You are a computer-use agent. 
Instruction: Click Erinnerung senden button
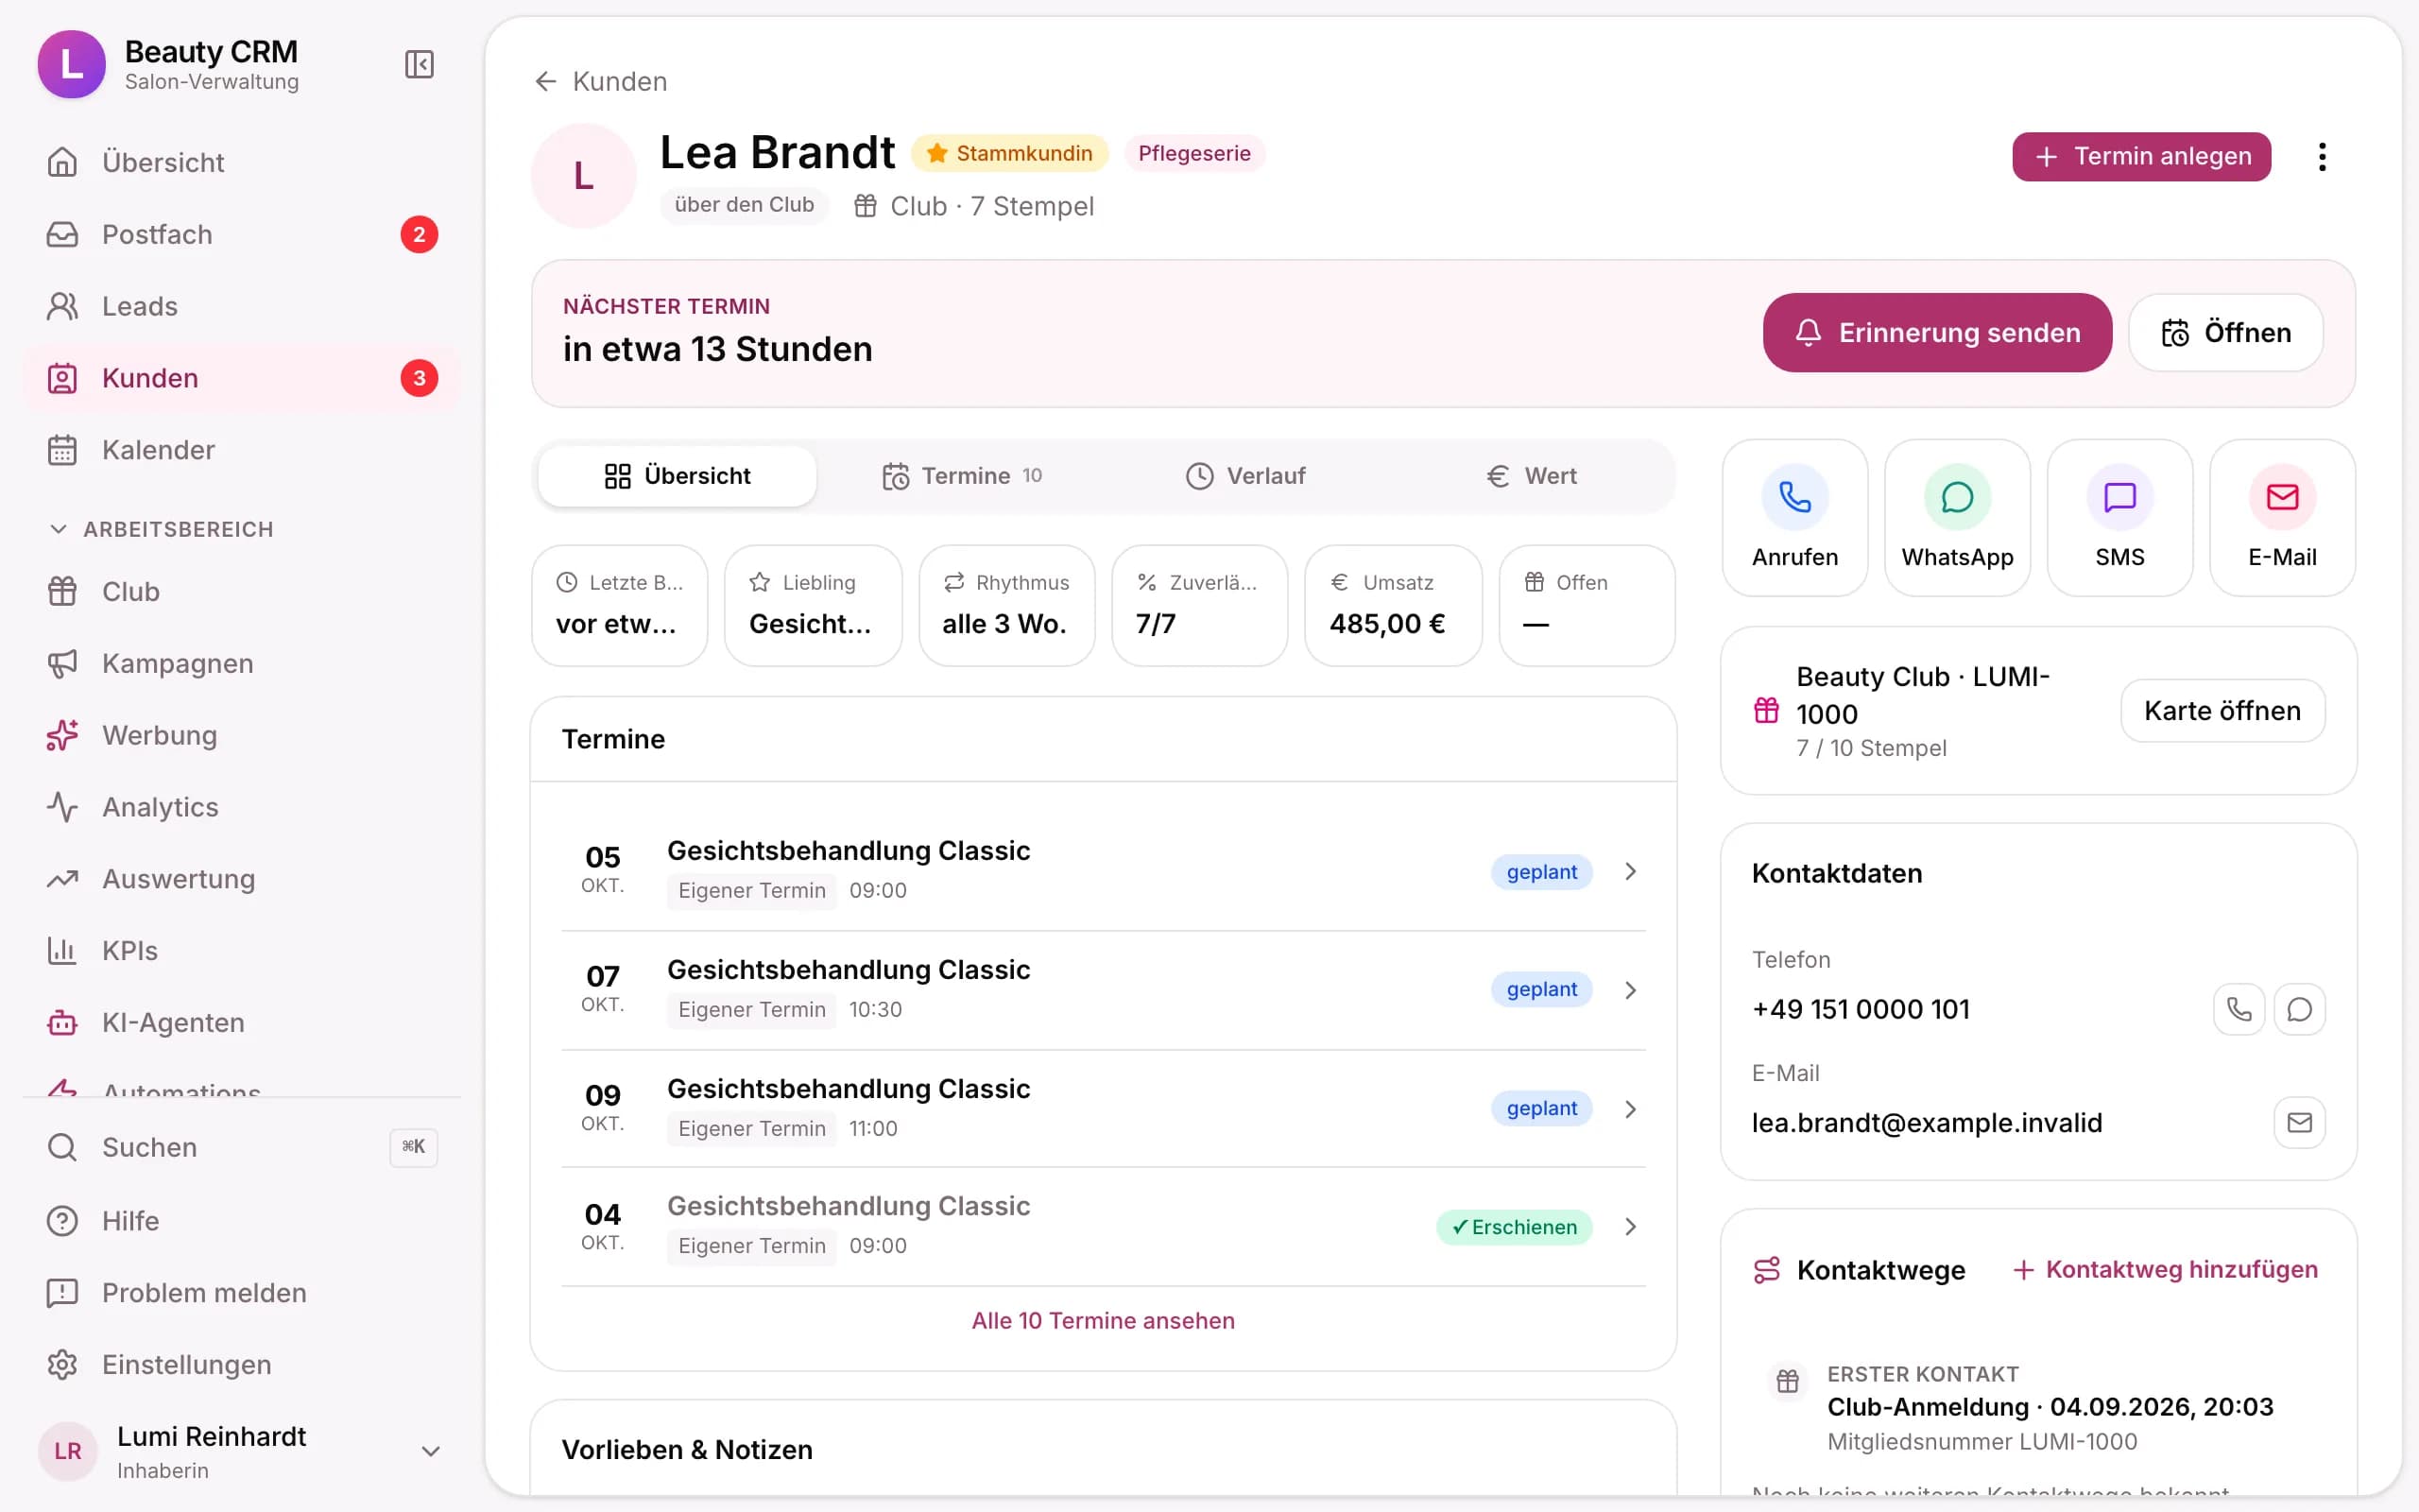click(x=1937, y=333)
